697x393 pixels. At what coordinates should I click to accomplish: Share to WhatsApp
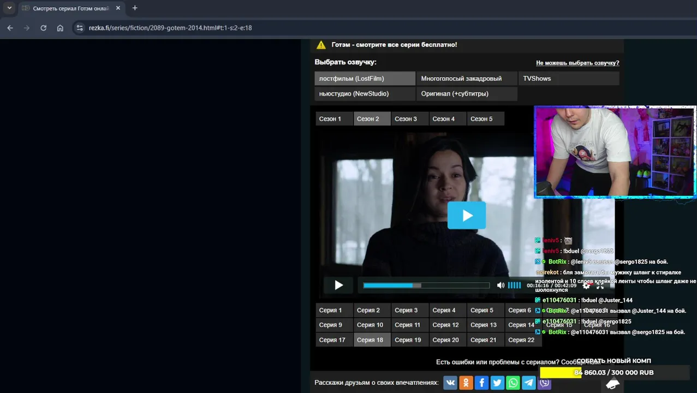(513, 383)
